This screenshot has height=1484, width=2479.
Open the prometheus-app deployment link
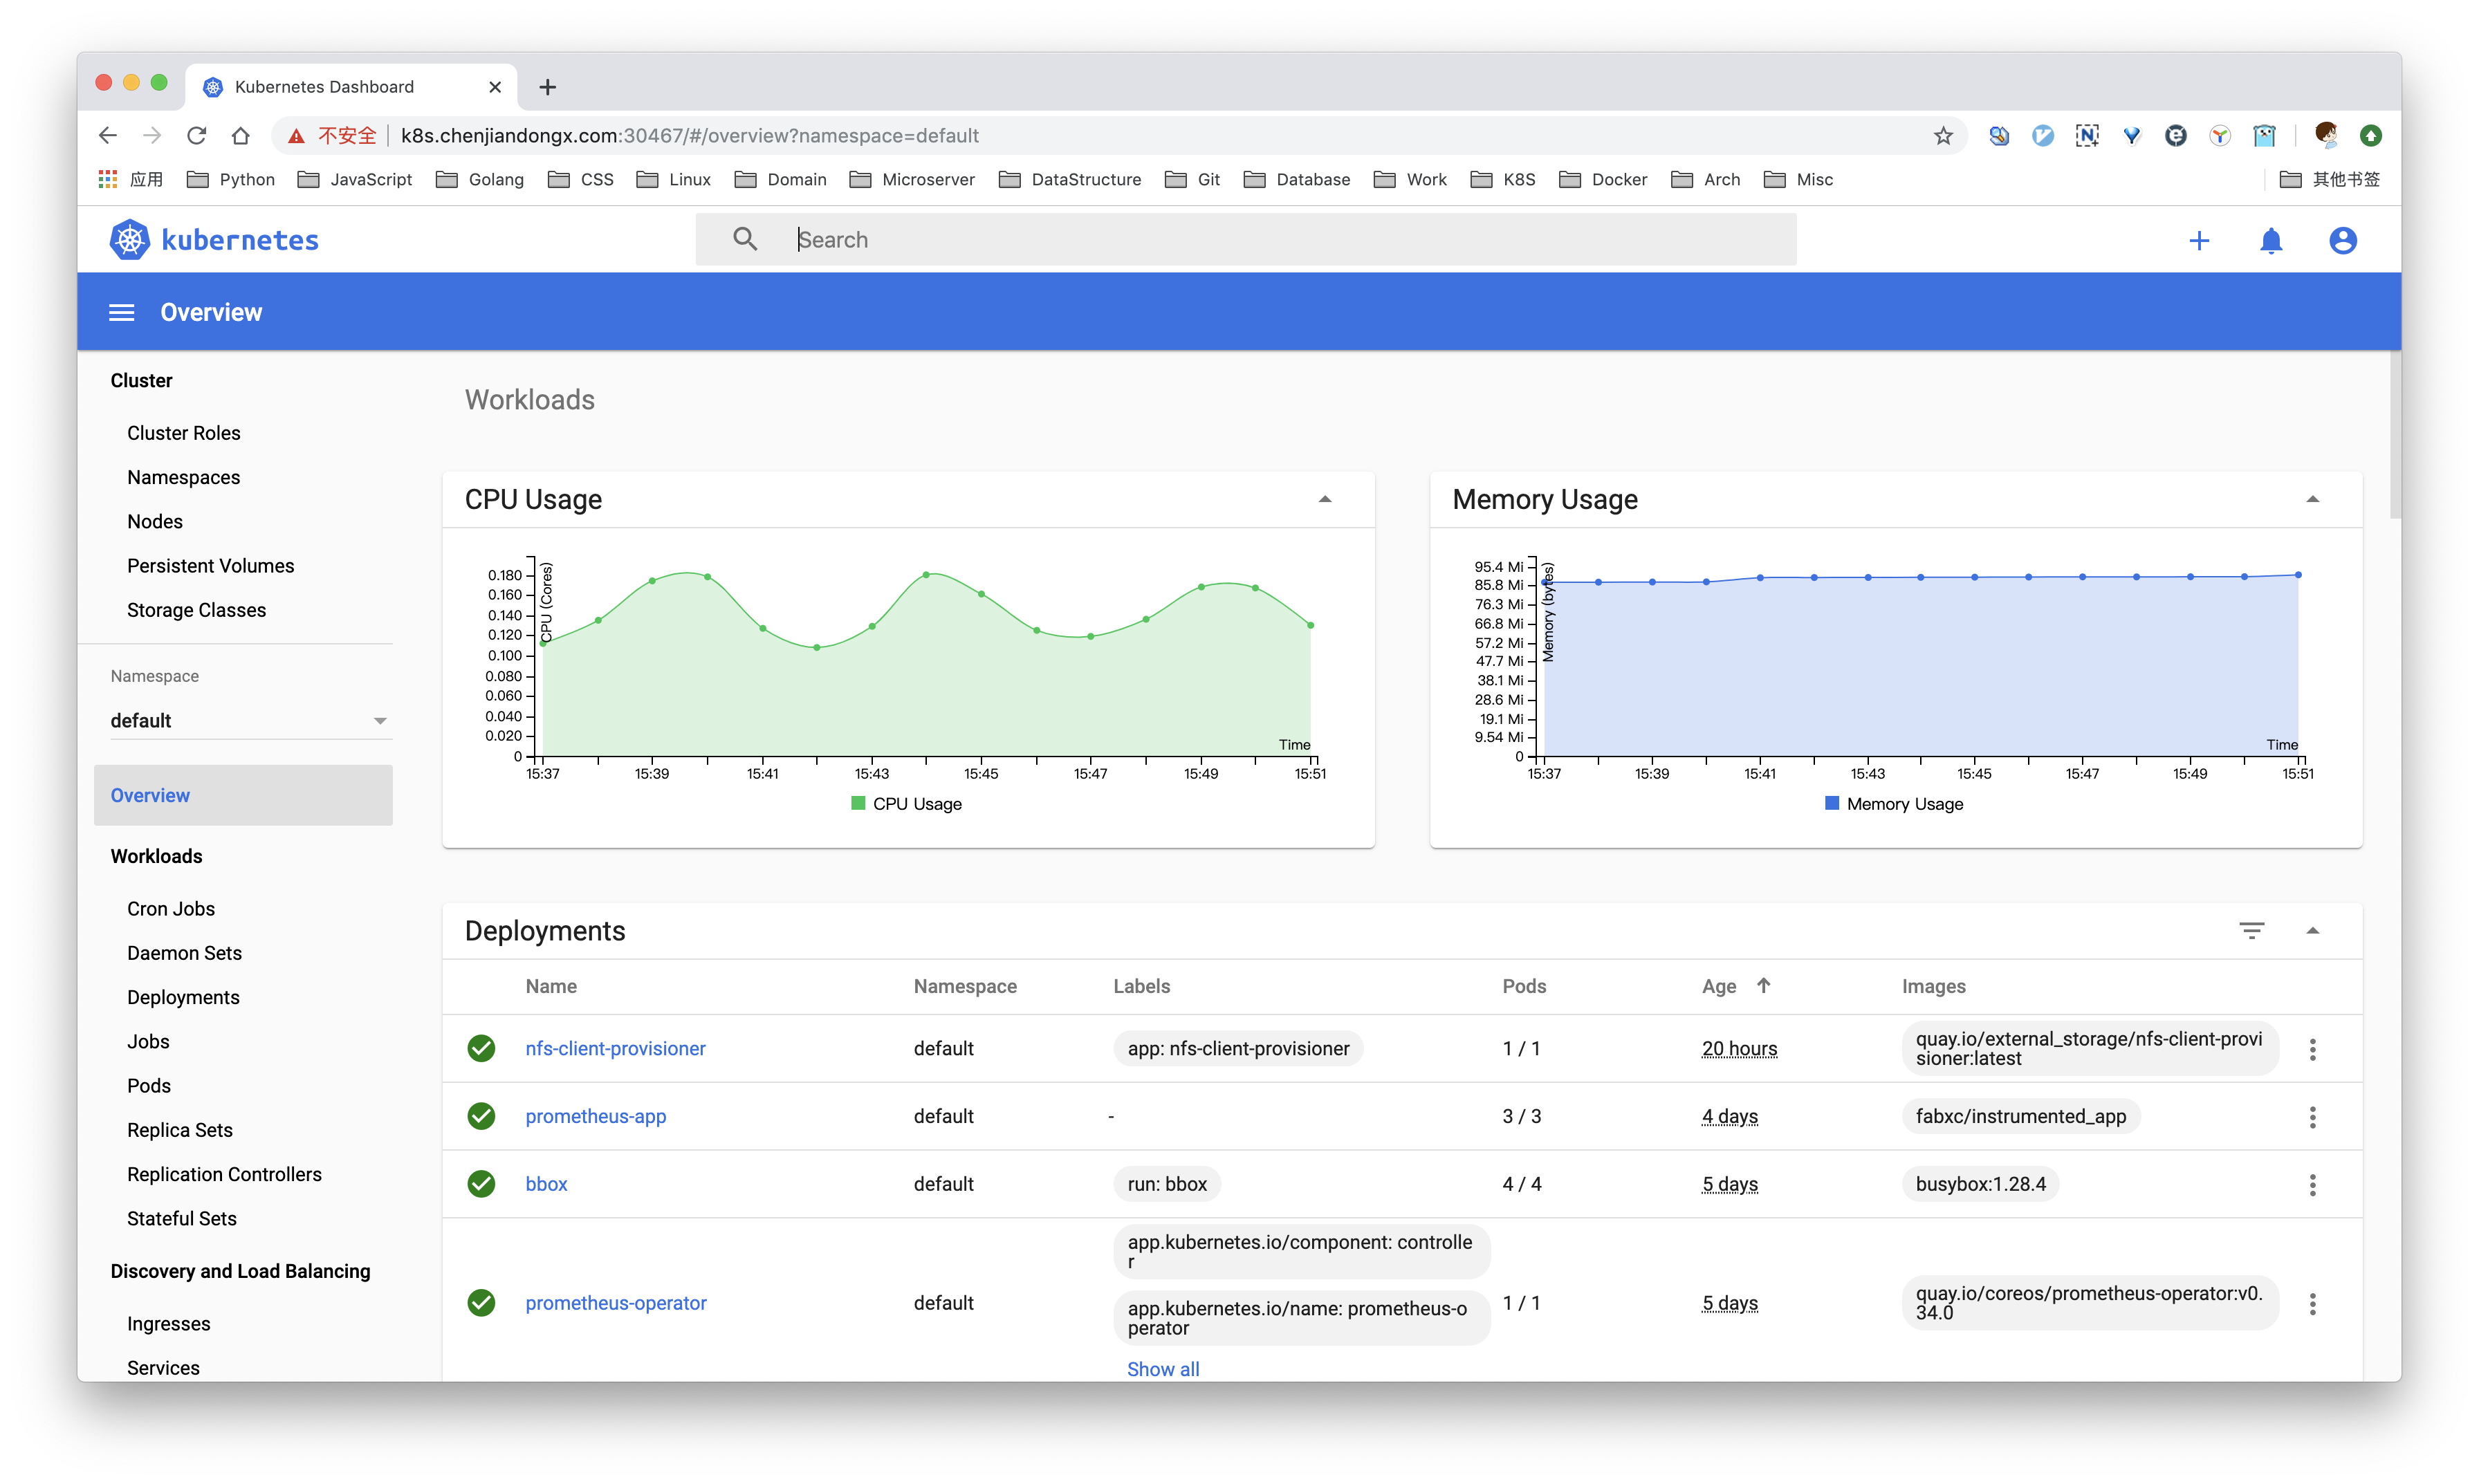pos(596,1117)
